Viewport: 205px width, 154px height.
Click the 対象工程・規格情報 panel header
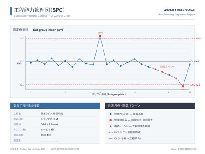55,106
